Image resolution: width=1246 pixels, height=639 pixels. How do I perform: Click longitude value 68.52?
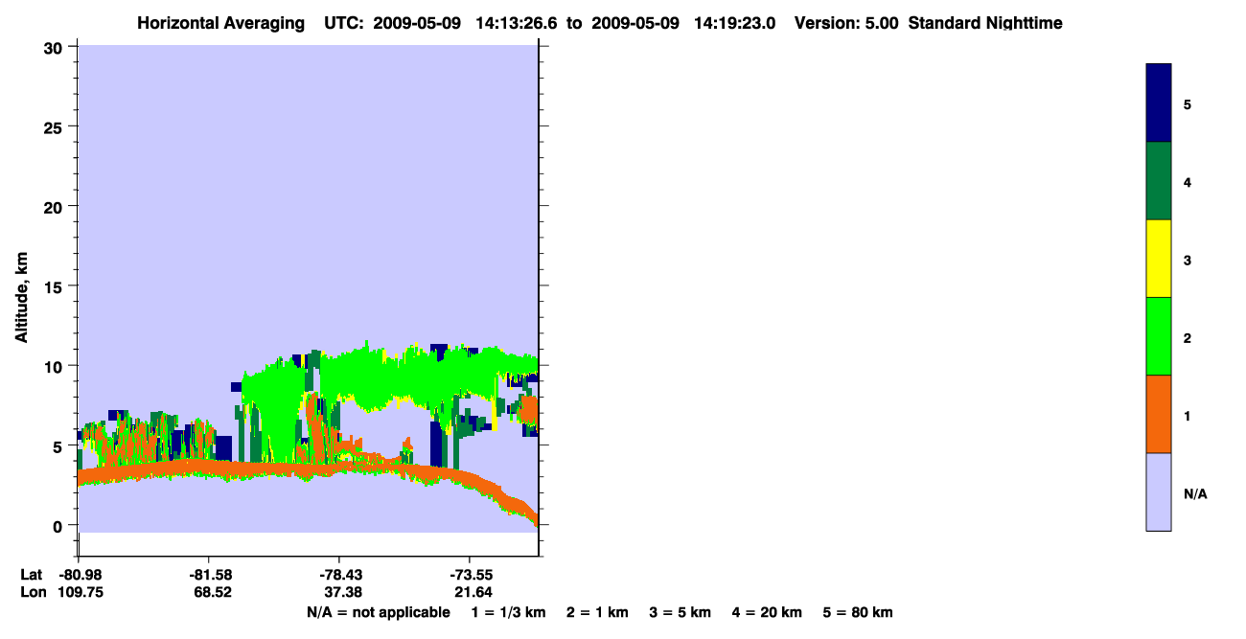pos(212,592)
